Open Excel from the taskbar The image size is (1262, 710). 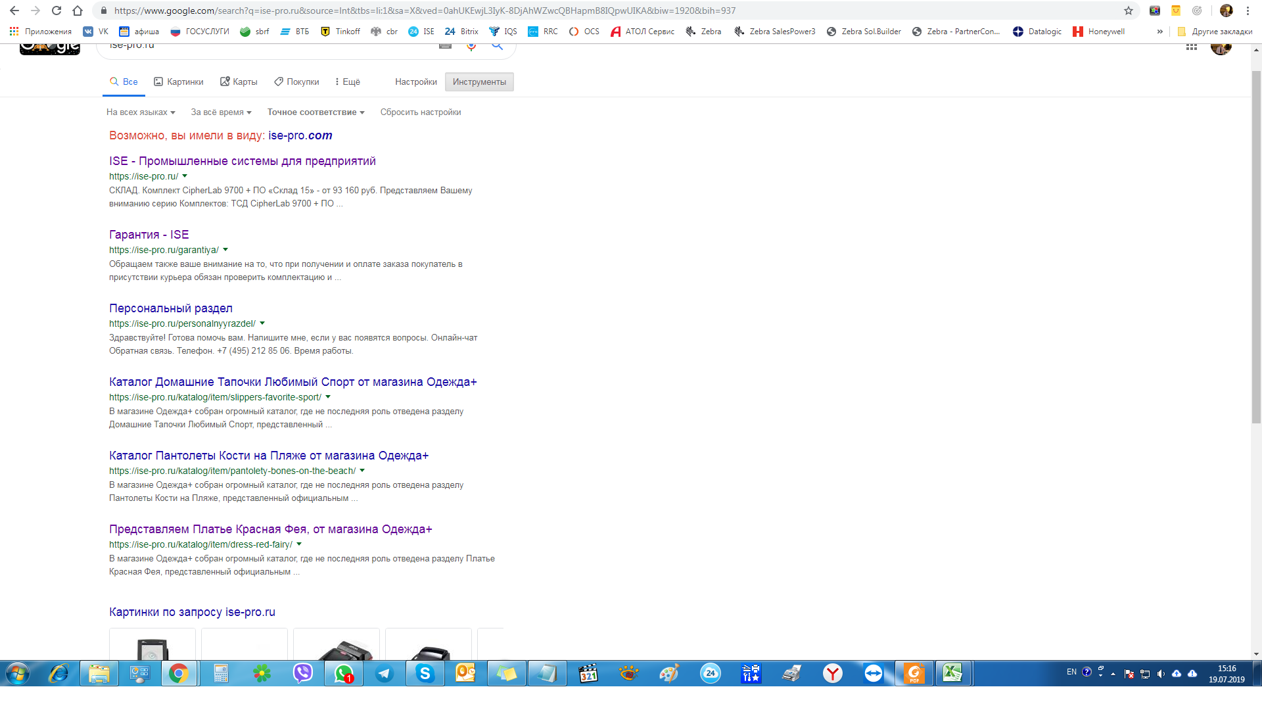[x=952, y=674]
